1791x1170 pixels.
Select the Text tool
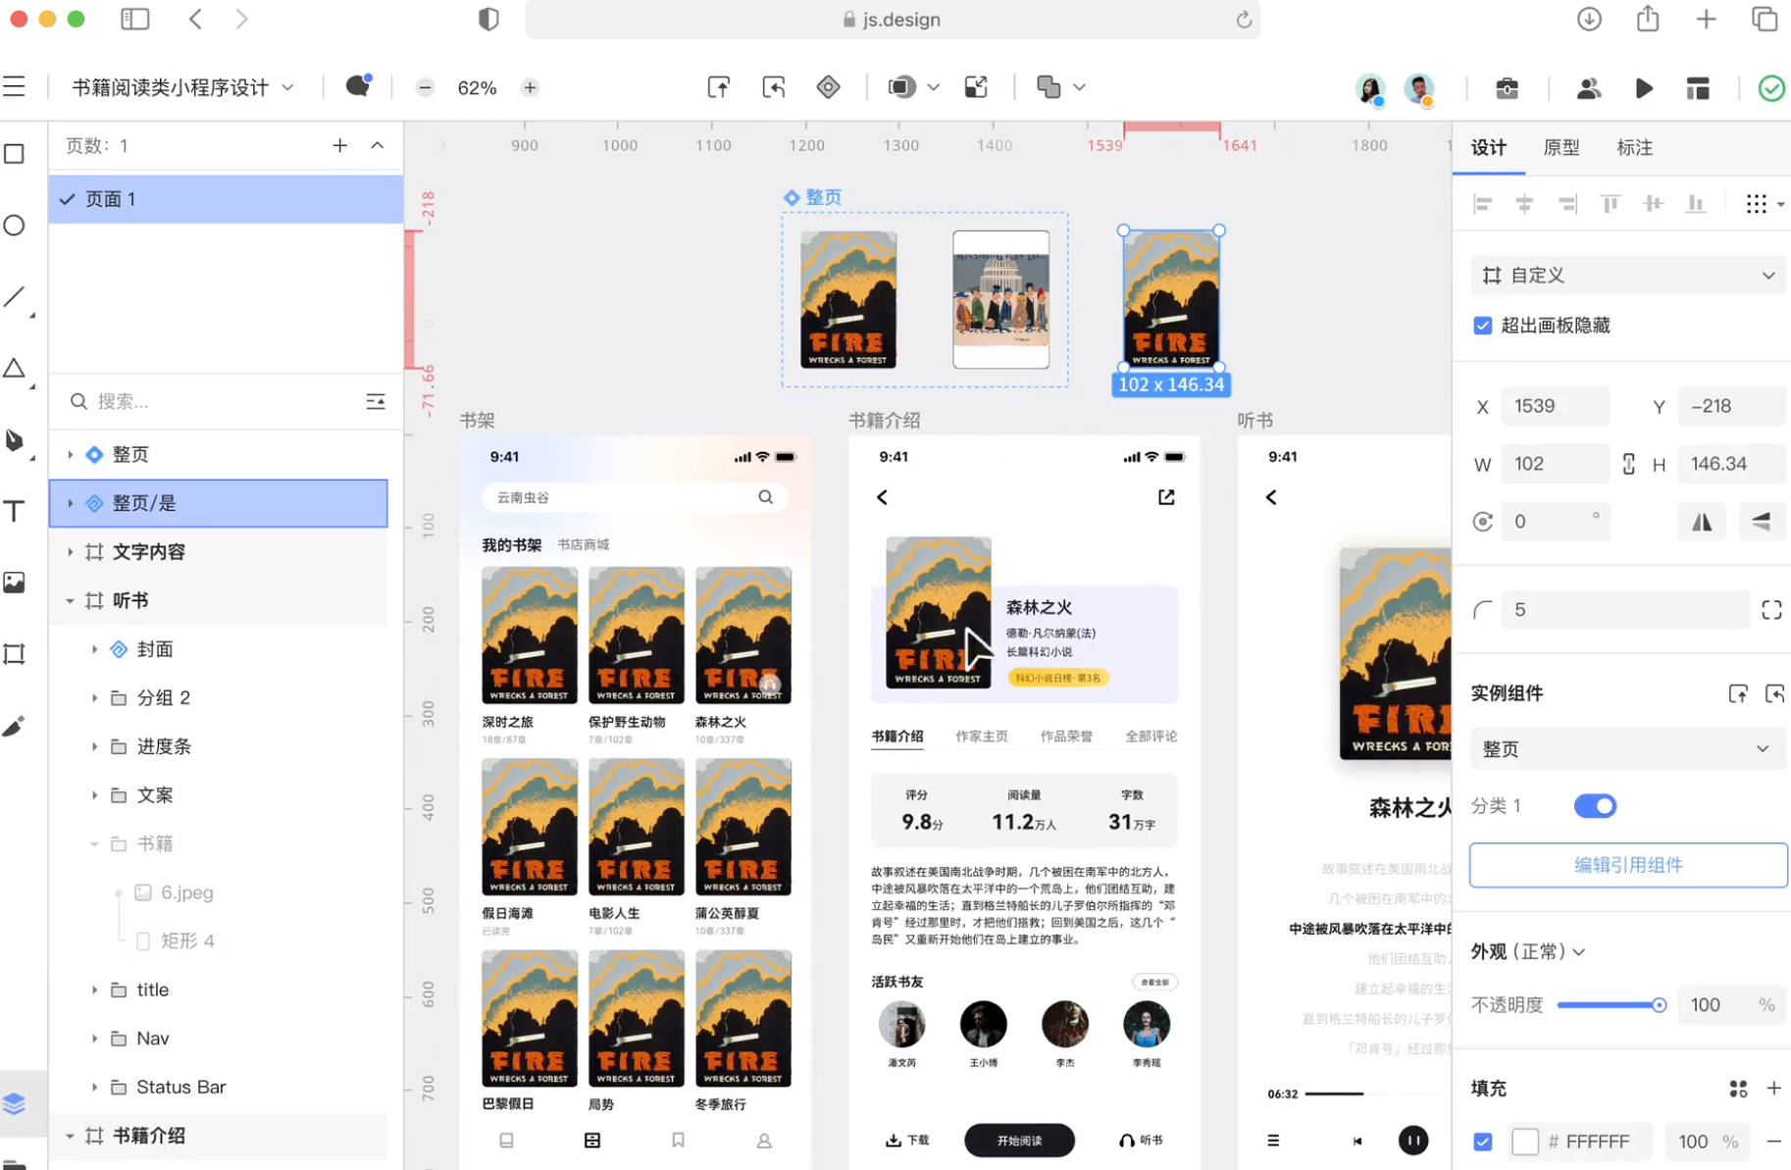15,511
